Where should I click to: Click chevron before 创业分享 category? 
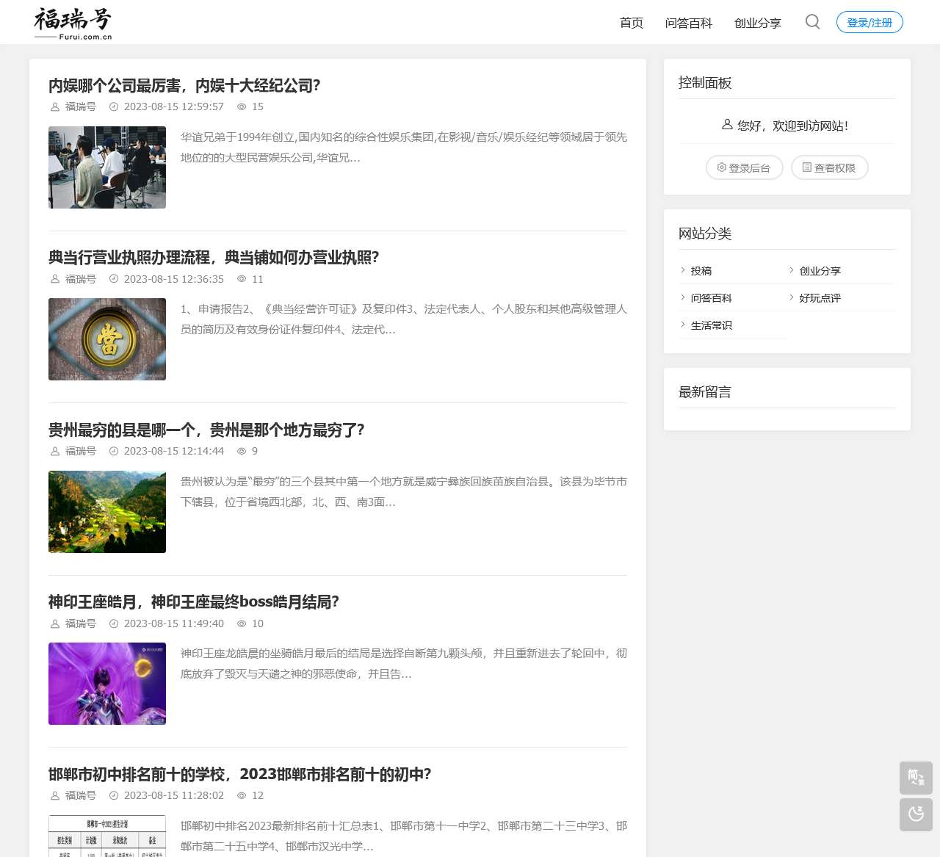[792, 270]
